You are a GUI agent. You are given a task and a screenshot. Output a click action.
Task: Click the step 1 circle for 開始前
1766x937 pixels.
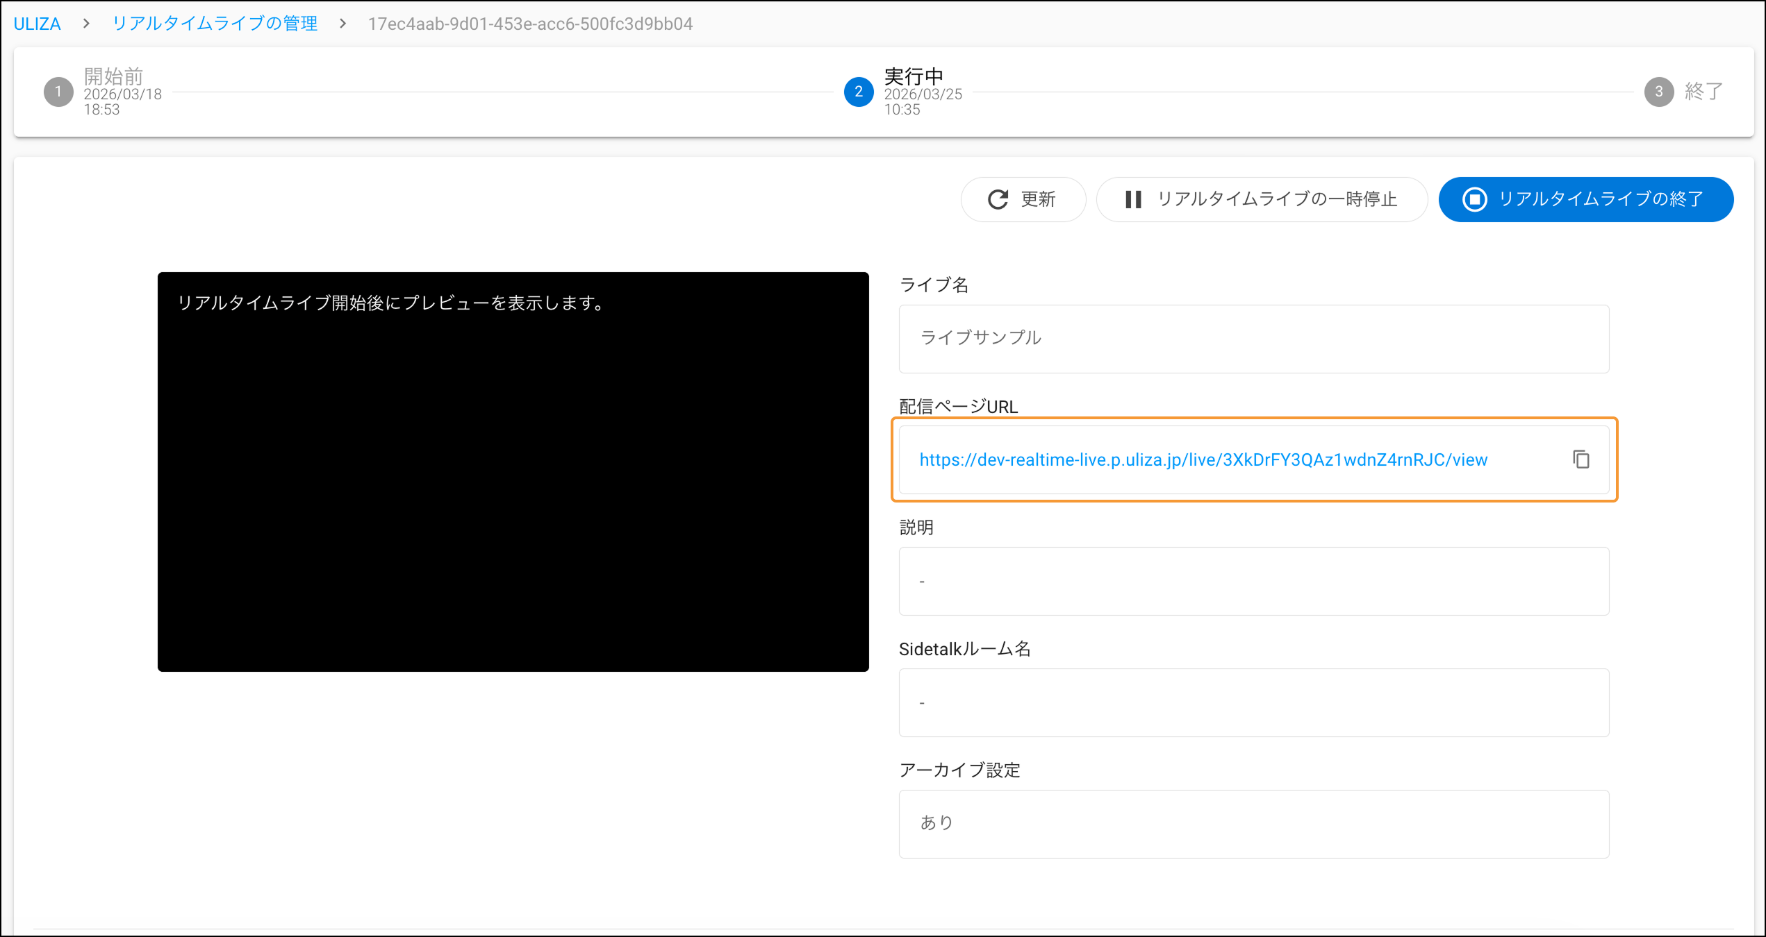58,92
